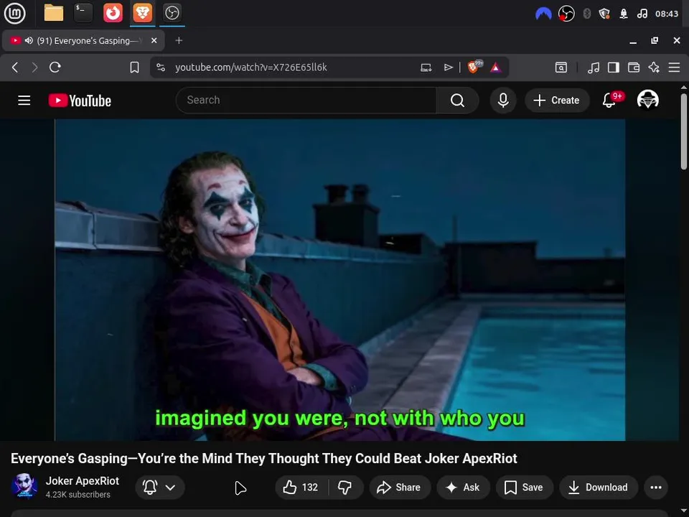Toggle the browser sidebar panel
Image resolution: width=689 pixels, height=517 pixels.
coord(614,67)
